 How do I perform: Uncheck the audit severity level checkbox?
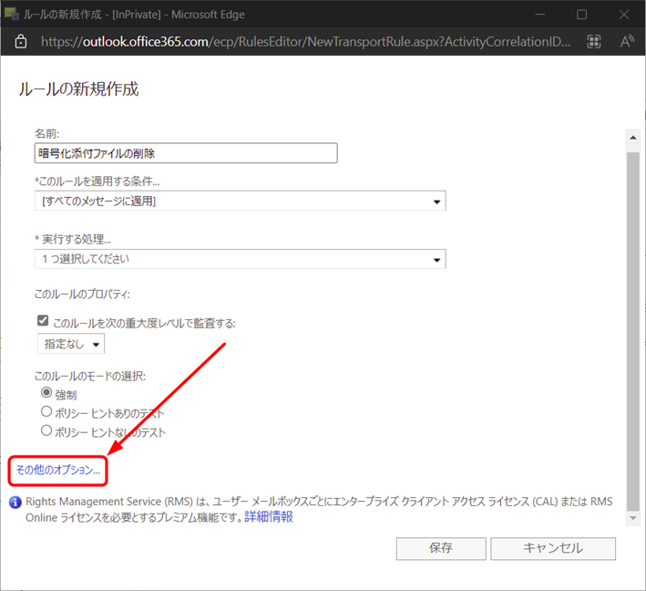[x=43, y=320]
